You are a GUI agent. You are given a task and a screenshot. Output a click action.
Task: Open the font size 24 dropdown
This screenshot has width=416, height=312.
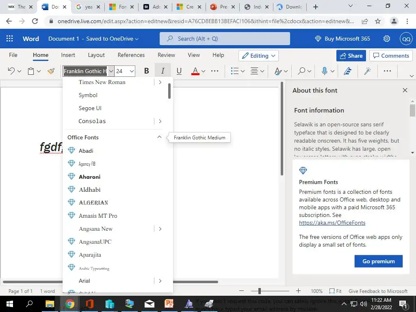coord(132,71)
